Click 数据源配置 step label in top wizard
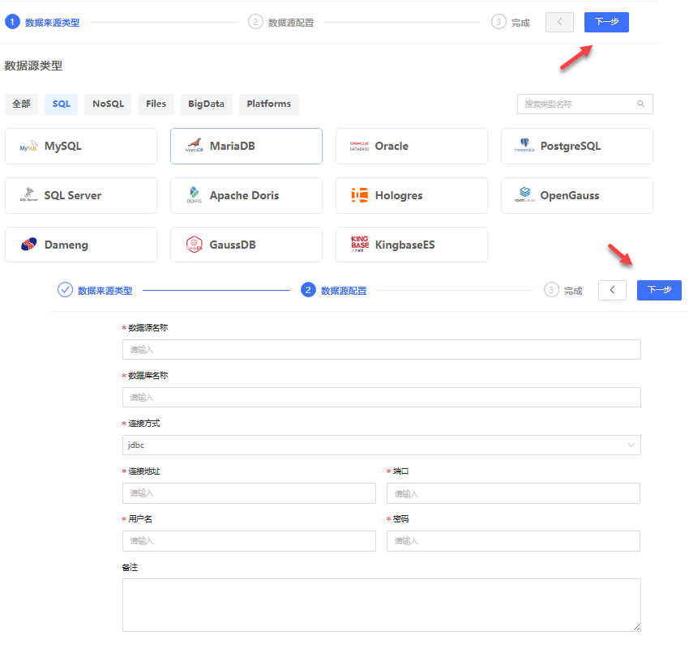Viewport: 689px width, 652px height. [291, 23]
